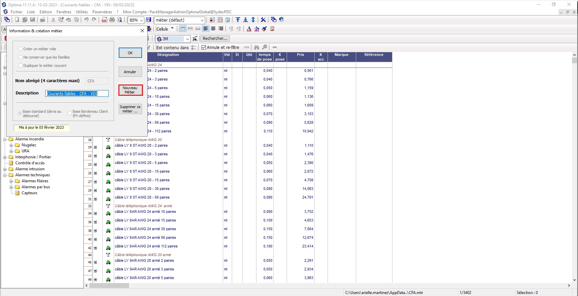This screenshot has width=578, height=296.
Task: Toggle the 'Annule et re-filtre' checkbox
Action: pyautogui.click(x=204, y=48)
